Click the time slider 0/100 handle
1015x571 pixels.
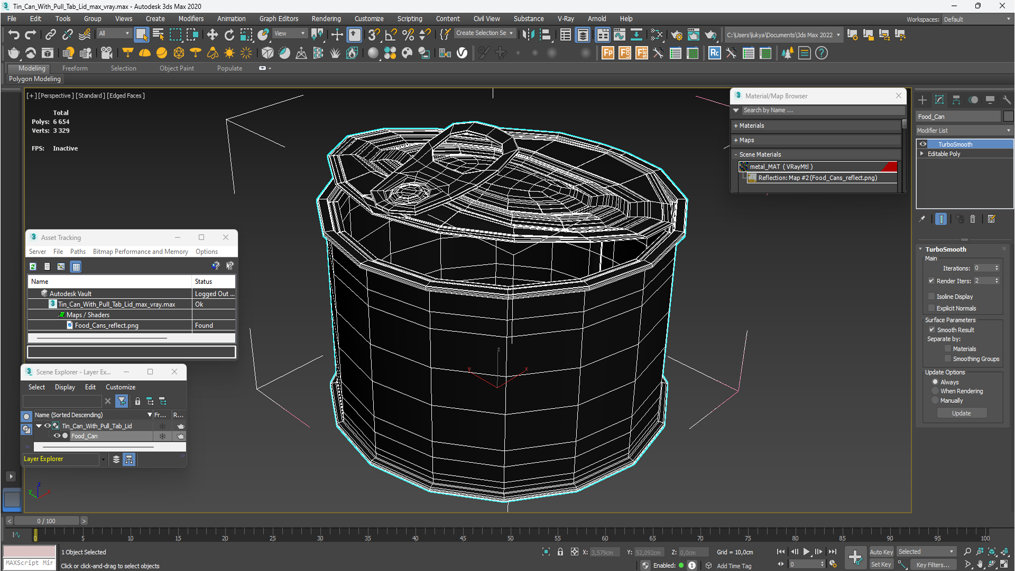click(47, 521)
